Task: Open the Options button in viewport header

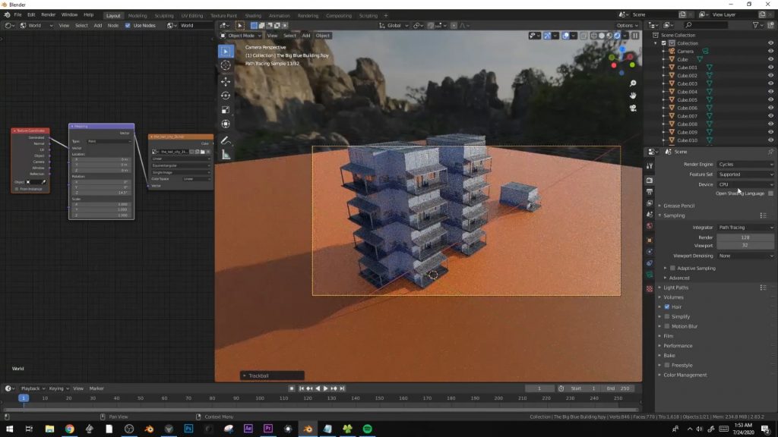Action: [x=627, y=25]
